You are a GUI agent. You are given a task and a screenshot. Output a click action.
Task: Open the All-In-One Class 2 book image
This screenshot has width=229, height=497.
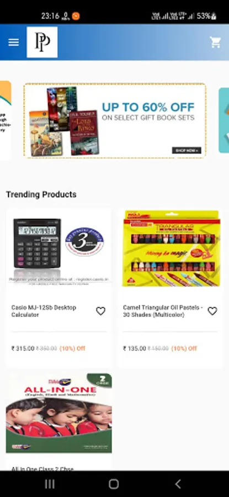tap(59, 413)
